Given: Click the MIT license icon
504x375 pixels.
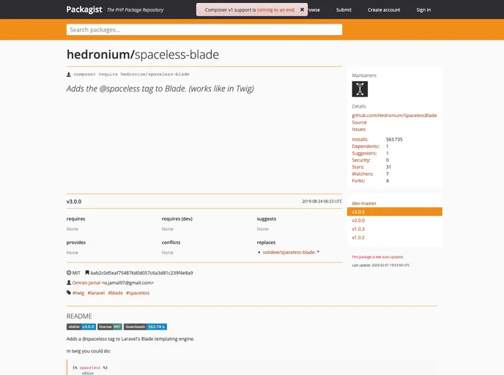Looking at the screenshot, I should pyautogui.click(x=69, y=272).
